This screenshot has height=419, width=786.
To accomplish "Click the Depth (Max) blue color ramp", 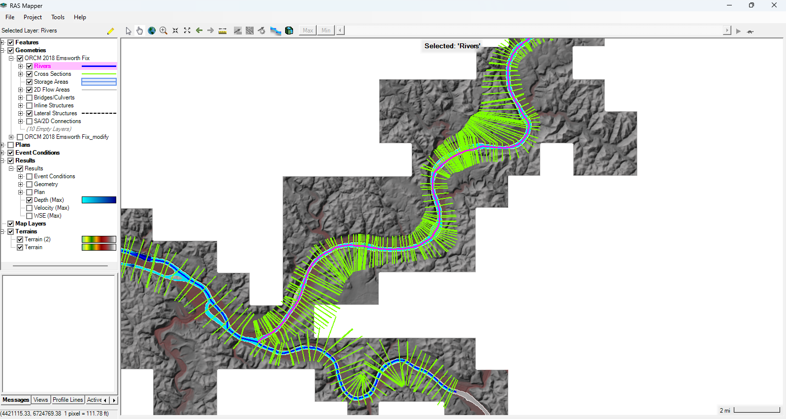I will click(x=99, y=200).
